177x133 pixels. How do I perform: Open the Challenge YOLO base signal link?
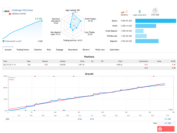coord(22,10)
